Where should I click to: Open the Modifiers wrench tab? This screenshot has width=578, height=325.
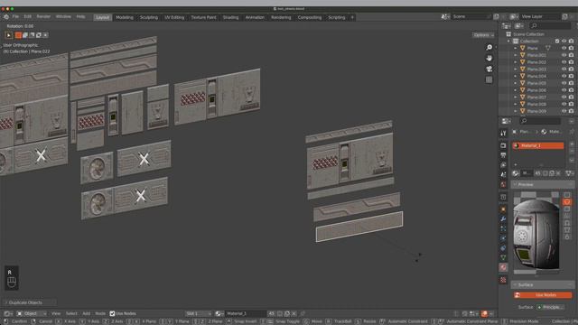pyautogui.click(x=503, y=218)
